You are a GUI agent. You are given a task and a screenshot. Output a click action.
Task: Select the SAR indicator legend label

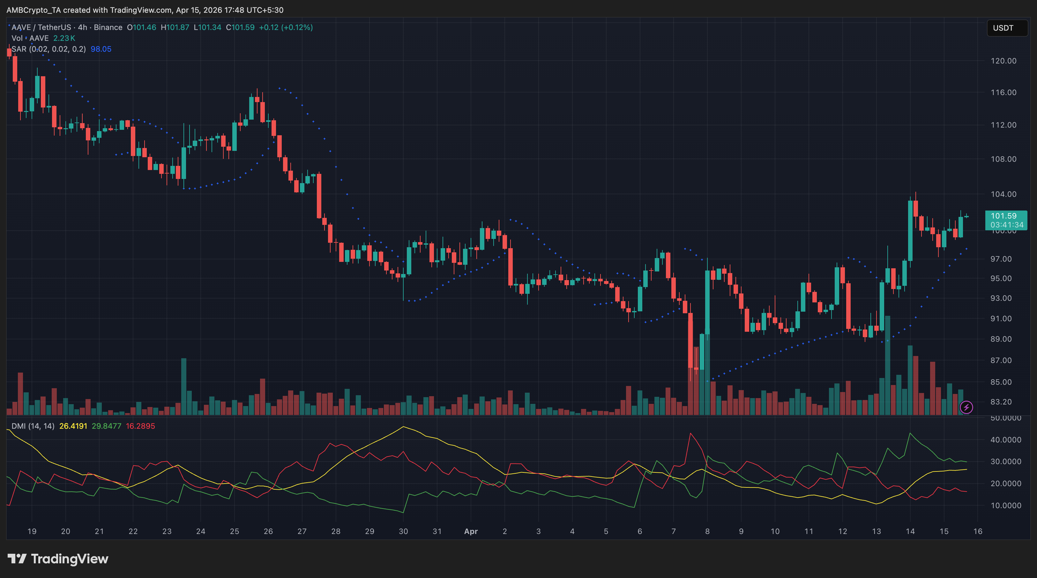48,49
